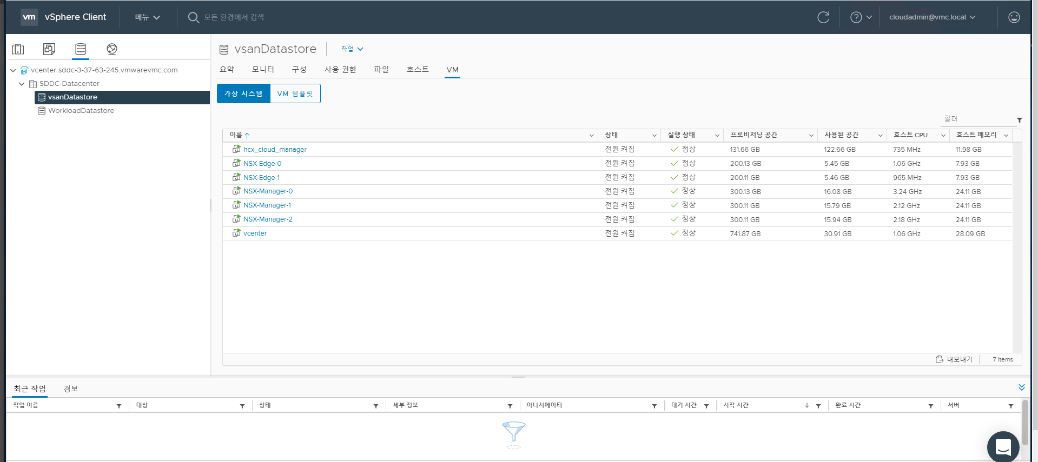Switch to the 사용 권한 tab

(x=340, y=70)
